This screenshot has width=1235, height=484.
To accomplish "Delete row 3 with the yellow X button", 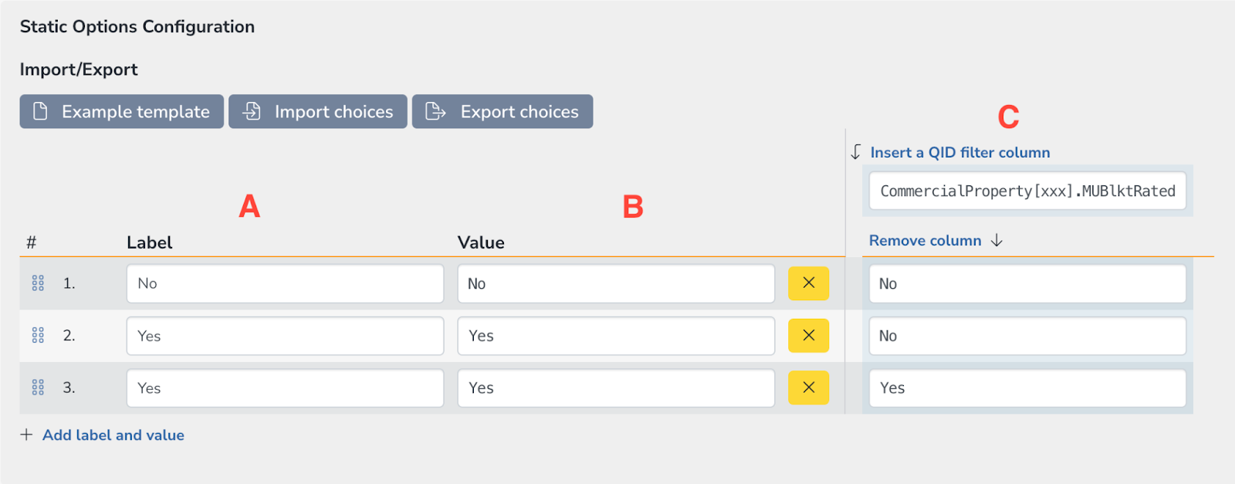I will coord(808,388).
